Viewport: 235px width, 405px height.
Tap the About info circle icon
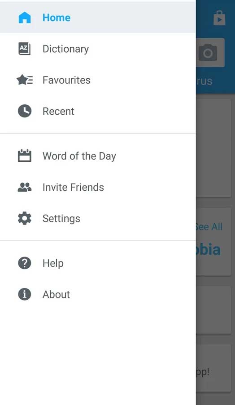(x=25, y=294)
